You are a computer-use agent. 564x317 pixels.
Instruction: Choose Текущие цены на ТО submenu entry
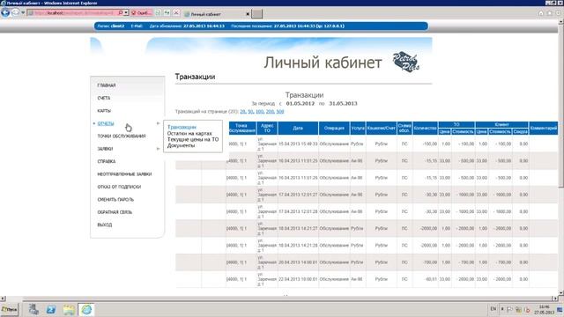click(x=193, y=139)
